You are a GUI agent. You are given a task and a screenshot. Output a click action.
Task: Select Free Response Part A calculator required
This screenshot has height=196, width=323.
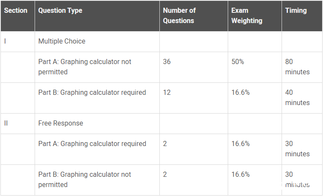tap(92, 144)
